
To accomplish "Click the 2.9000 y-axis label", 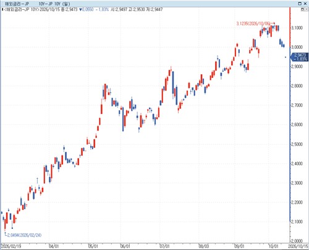I will click(x=297, y=66).
